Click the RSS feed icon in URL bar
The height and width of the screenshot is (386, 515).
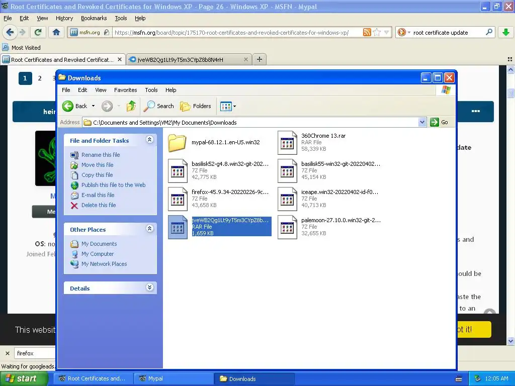[x=367, y=32]
